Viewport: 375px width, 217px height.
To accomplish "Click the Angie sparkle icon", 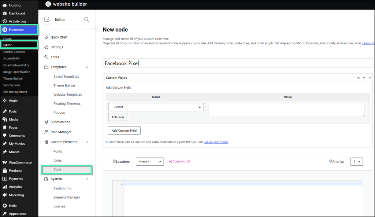I will (4, 100).
